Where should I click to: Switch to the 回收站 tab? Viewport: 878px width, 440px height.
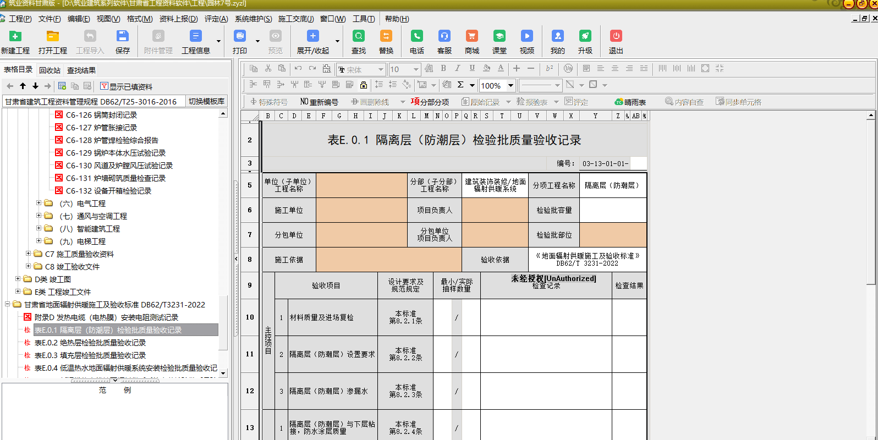pos(50,70)
